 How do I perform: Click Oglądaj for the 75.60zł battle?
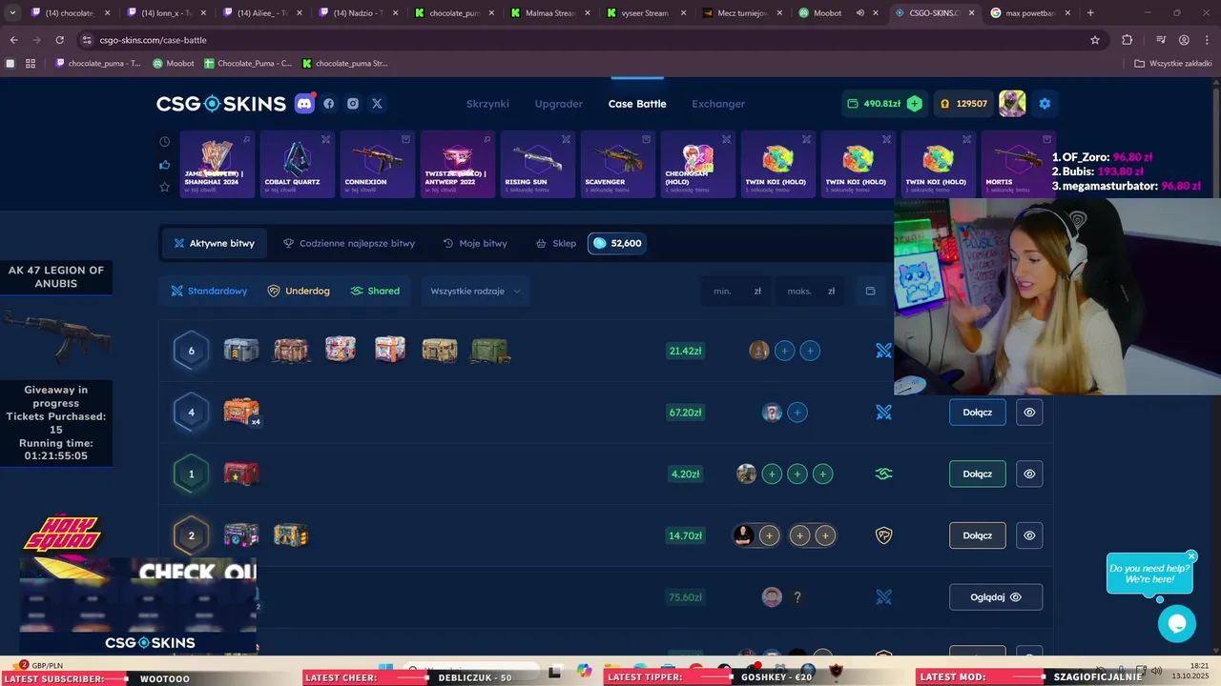point(996,597)
